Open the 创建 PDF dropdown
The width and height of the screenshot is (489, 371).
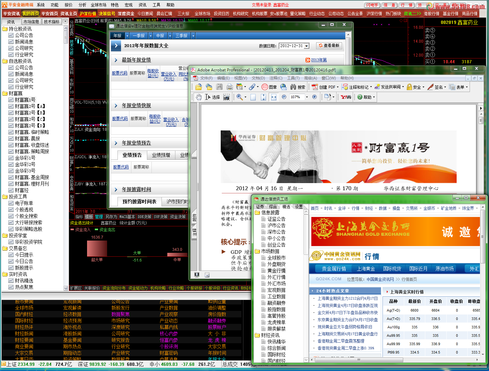(x=325, y=87)
